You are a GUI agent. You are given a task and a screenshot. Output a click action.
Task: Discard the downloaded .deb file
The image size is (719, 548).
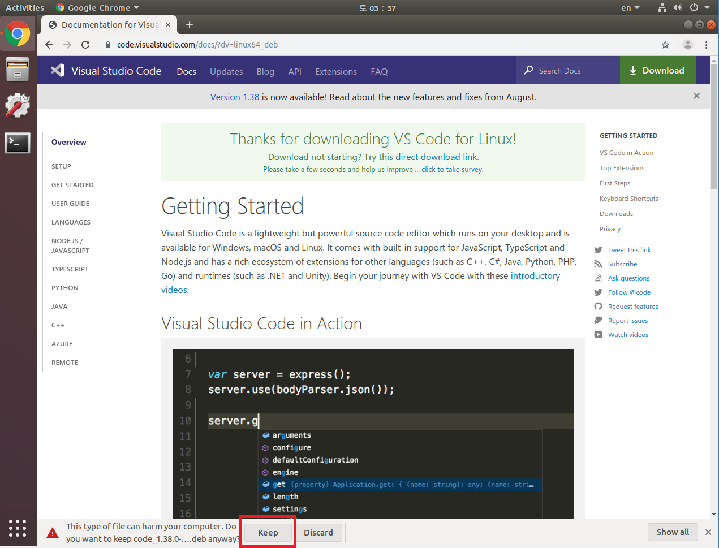coord(318,533)
